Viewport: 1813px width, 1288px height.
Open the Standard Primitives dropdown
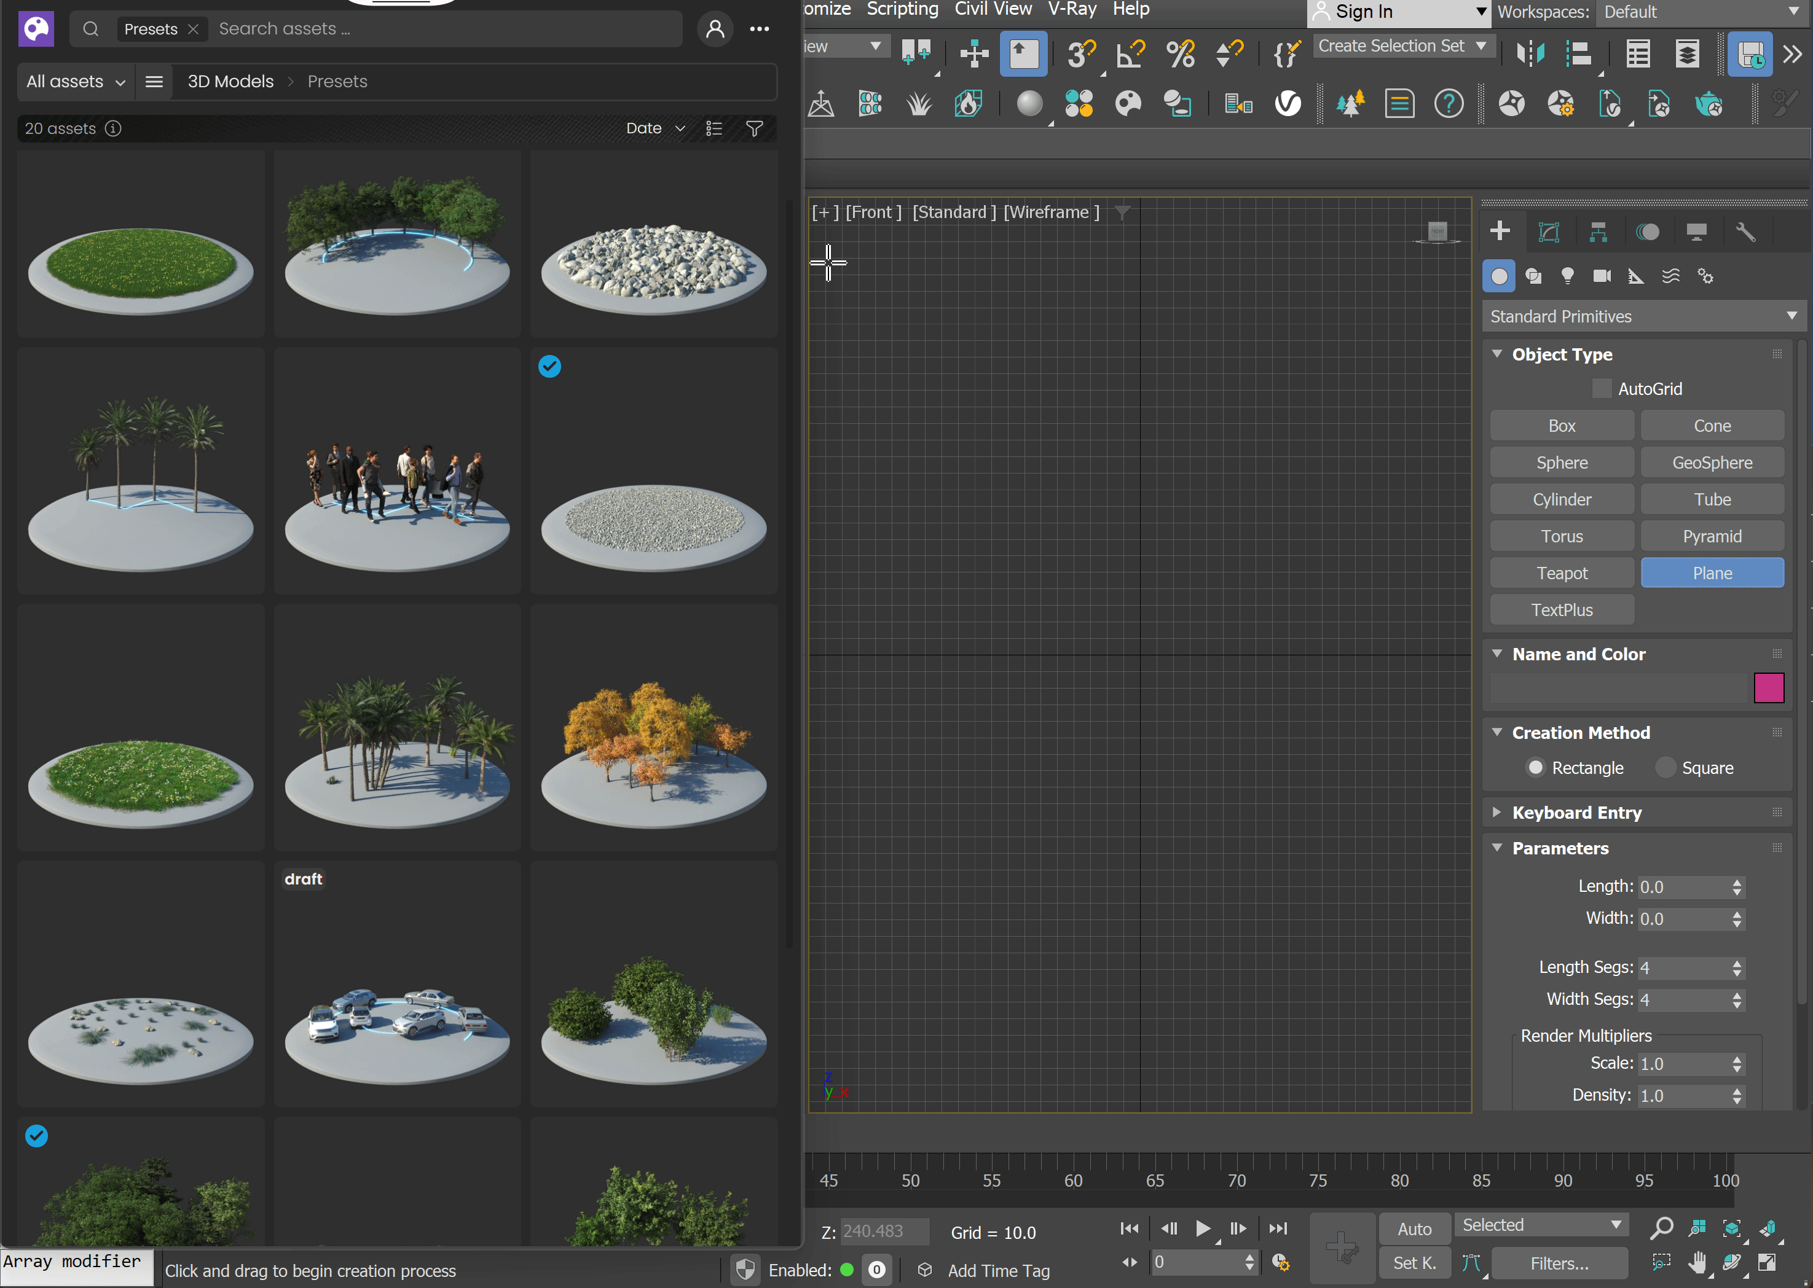[x=1642, y=316]
